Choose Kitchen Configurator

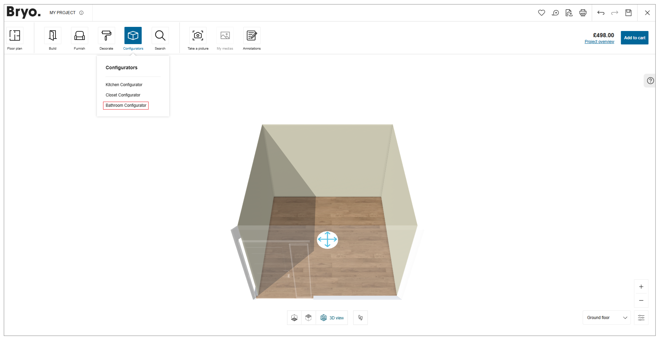coord(124,84)
